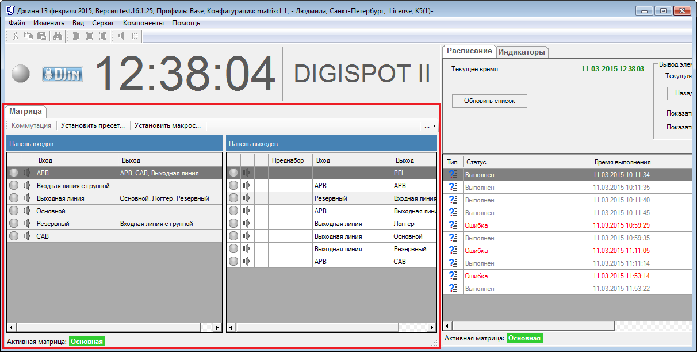
Task: Open the '...' overflow dropdown in matrix toolbar
Action: [430, 125]
